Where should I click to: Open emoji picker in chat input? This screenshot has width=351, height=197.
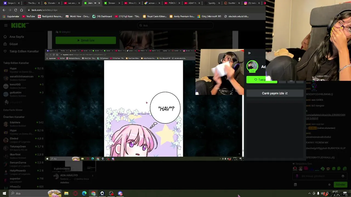coord(343,176)
